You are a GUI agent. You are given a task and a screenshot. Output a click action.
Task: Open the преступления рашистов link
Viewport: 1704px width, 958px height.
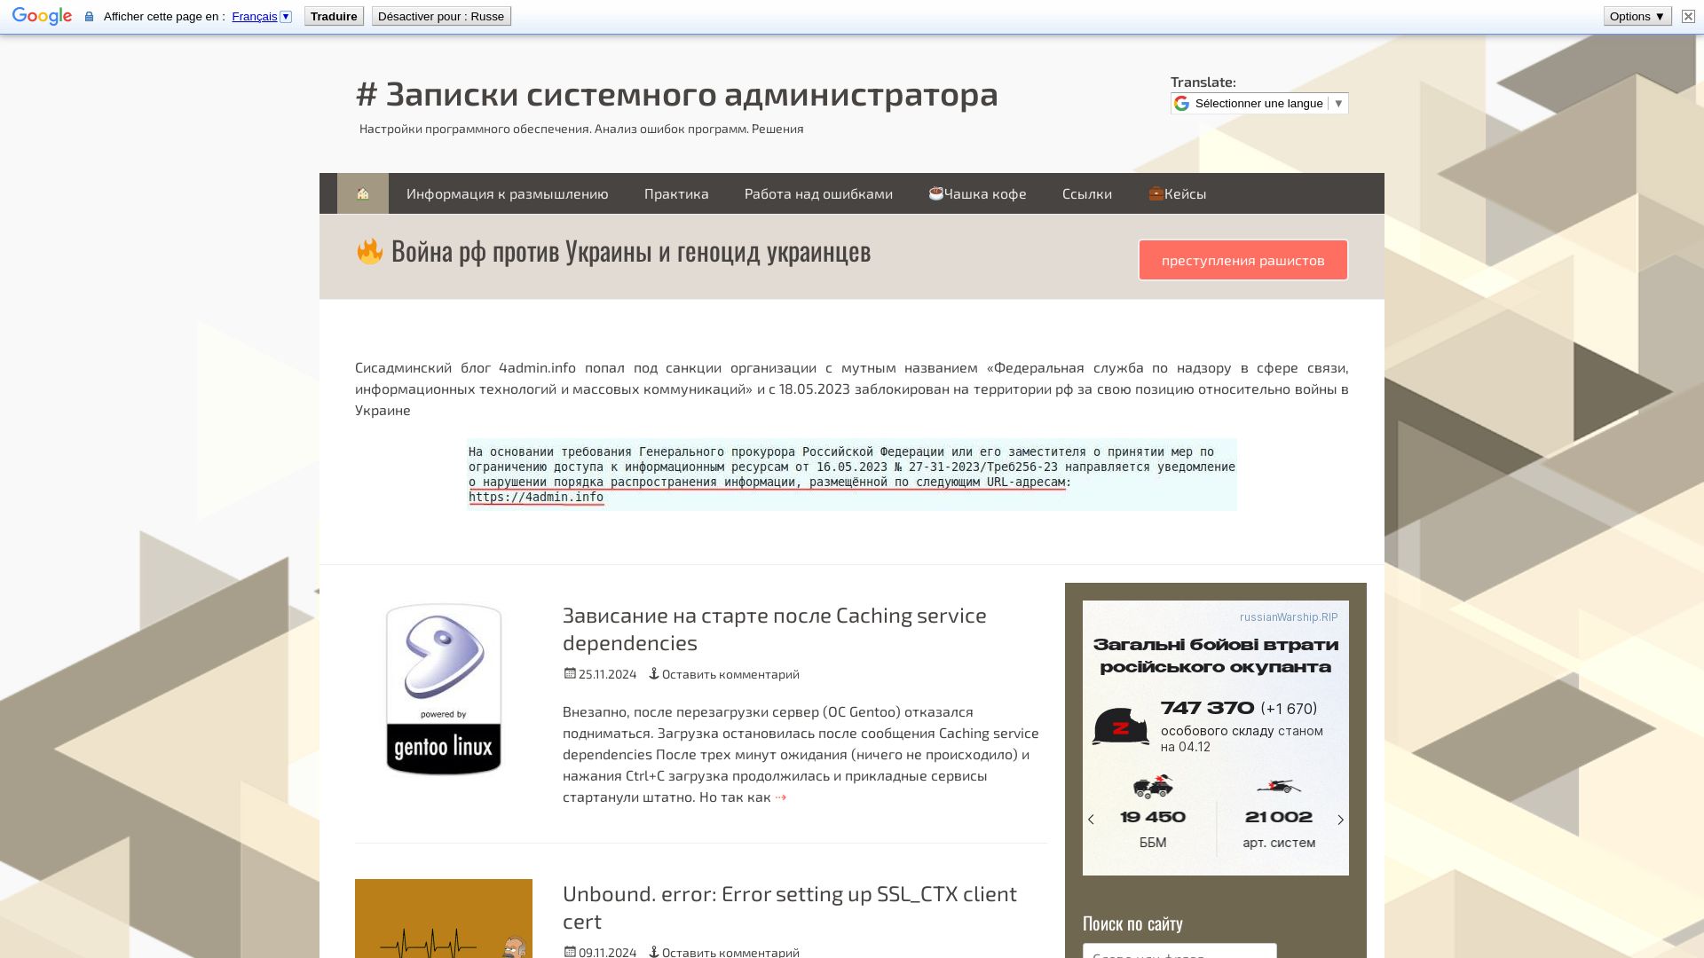[x=1242, y=260]
